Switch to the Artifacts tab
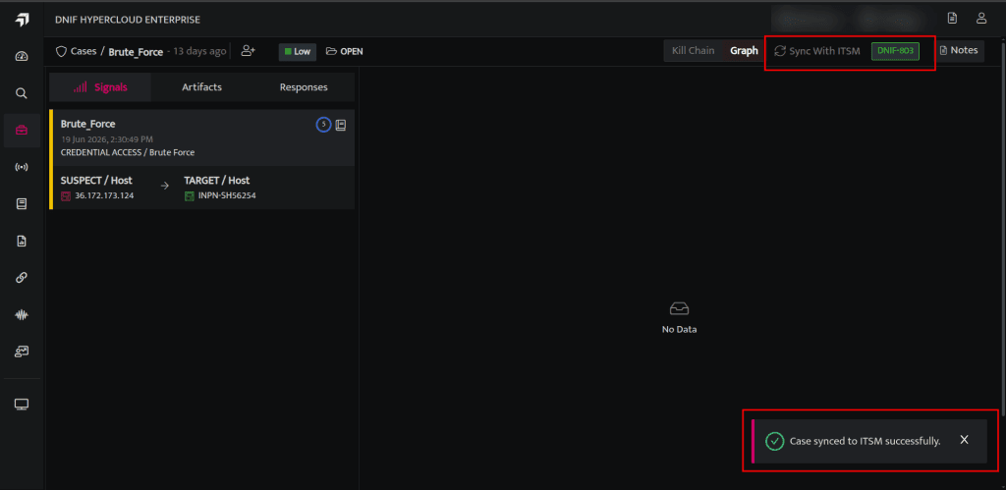The image size is (1006, 490). pos(202,87)
